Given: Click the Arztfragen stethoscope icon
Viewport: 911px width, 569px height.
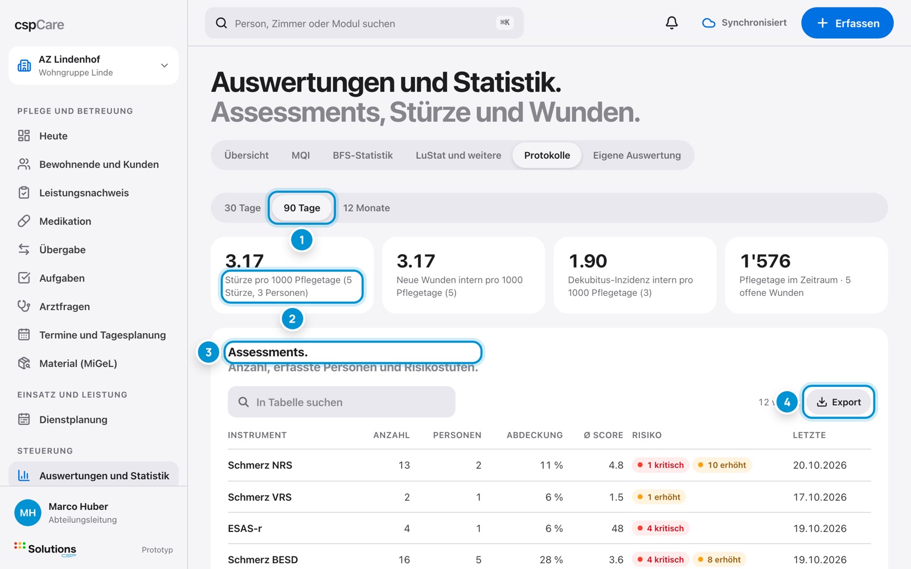Looking at the screenshot, I should point(24,306).
